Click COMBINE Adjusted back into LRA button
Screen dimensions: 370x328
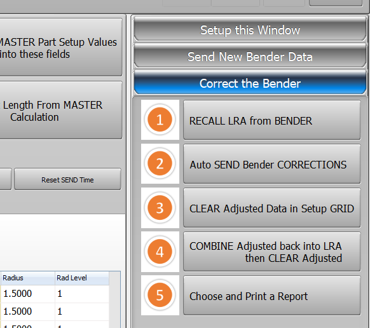pos(272,252)
